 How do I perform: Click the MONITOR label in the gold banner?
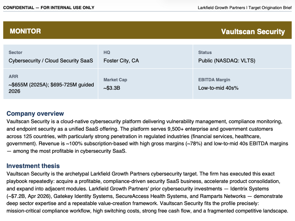click(x=25, y=31)
